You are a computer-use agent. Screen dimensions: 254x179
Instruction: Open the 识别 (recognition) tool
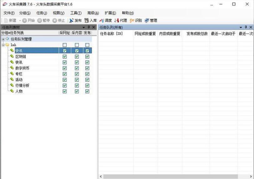[135, 21]
